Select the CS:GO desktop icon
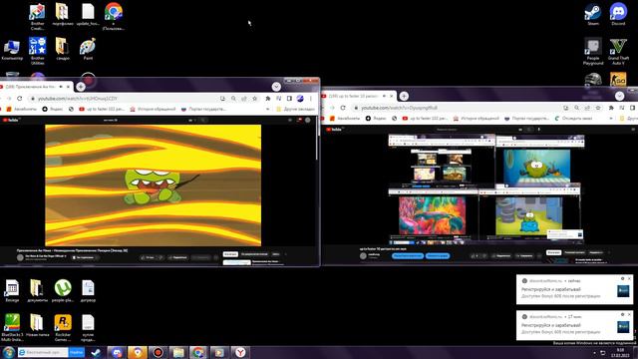Screen dimensions: 638x359 pyautogui.click(x=618, y=80)
